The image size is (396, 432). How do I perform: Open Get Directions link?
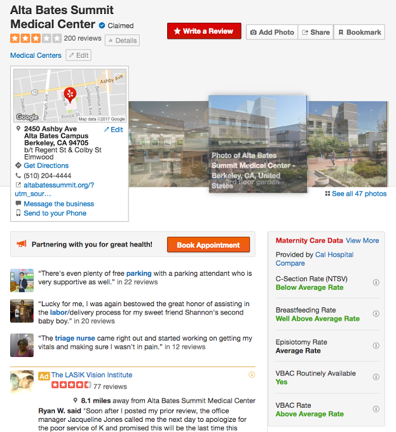click(46, 166)
